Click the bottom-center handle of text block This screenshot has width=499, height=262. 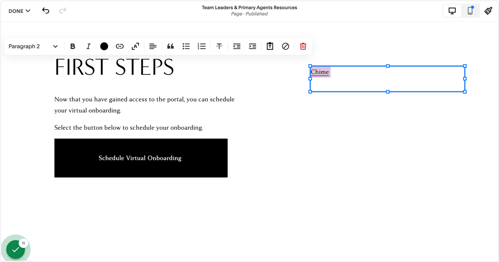point(388,91)
